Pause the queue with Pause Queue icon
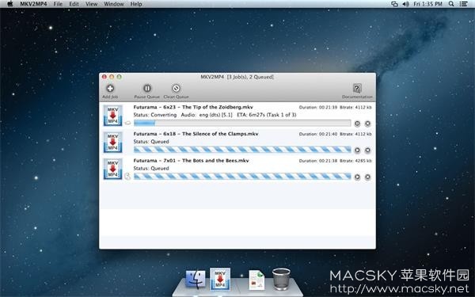475x297 pixels. pos(147,89)
